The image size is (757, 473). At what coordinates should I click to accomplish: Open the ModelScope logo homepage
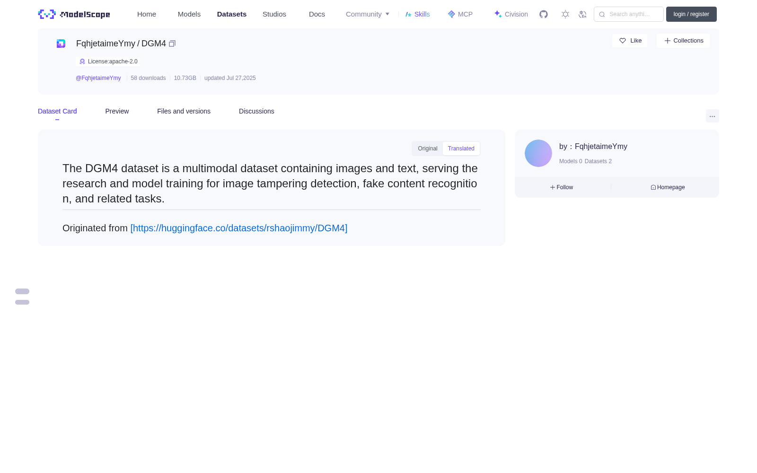pos(74,14)
